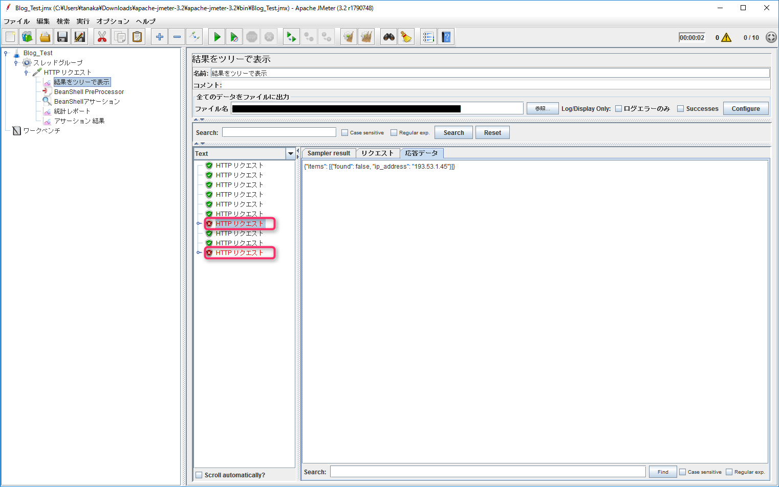Start the test with green play icon
Viewport: 779px width, 487px height.
[x=217, y=37]
